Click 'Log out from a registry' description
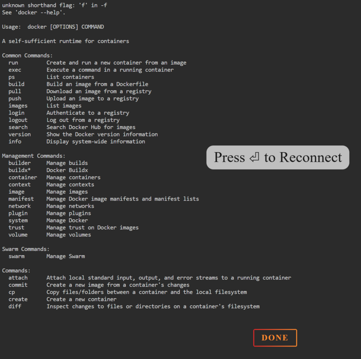Viewport: 361px width, 359px height. coord(83,120)
